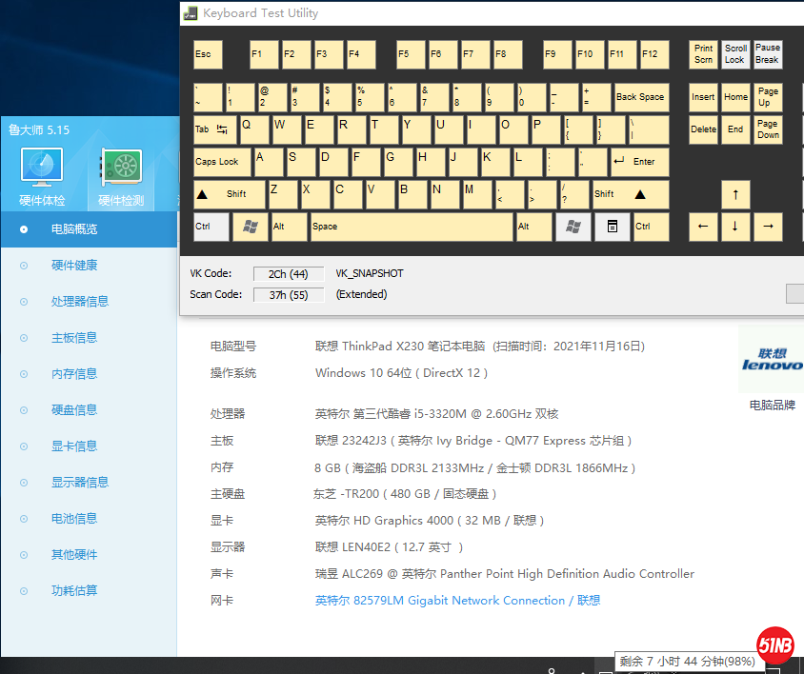Click right Windows key on virtual keyboard
This screenshot has height=674, width=804.
[573, 227]
